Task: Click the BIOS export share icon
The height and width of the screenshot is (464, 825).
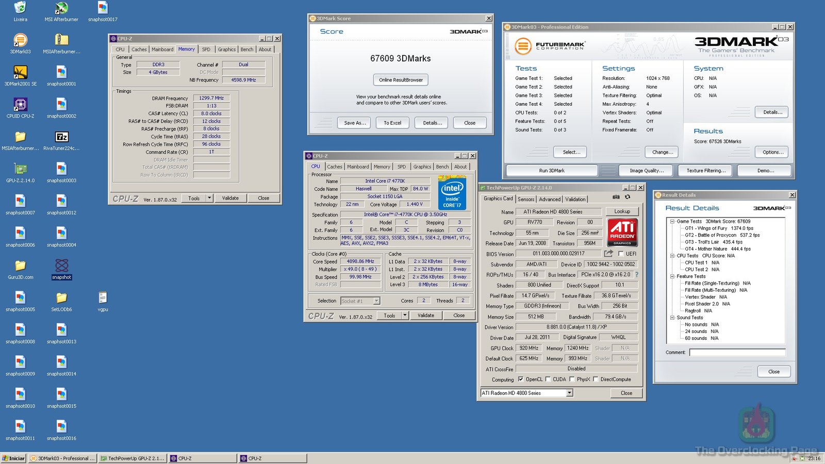Action: pos(608,253)
